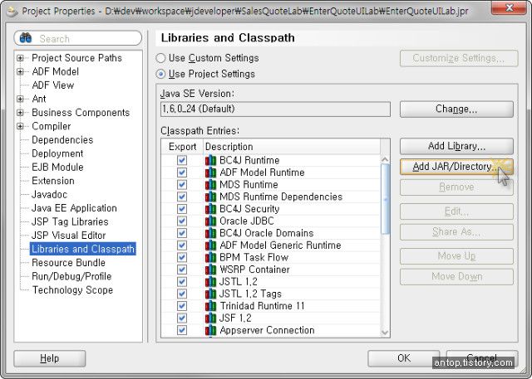This screenshot has height=379, width=532.
Task: Click the ADF Model Runtime library icon
Action: 210,172
